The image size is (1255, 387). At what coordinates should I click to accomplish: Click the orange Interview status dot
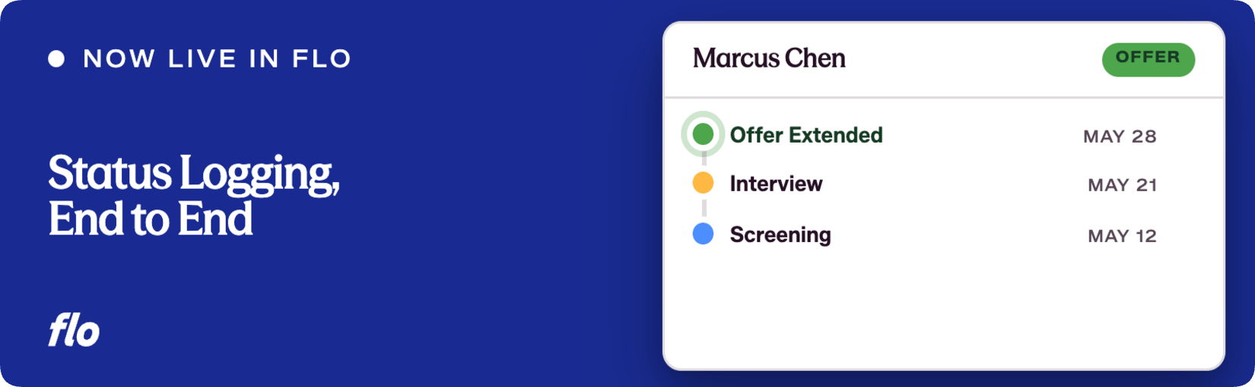pos(703,183)
